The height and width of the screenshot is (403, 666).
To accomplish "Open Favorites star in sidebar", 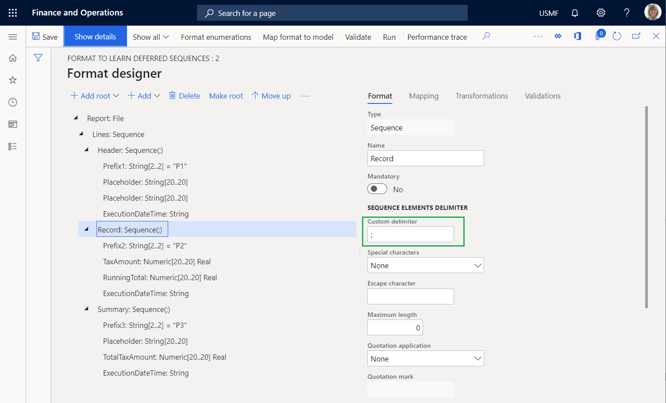I will point(13,80).
